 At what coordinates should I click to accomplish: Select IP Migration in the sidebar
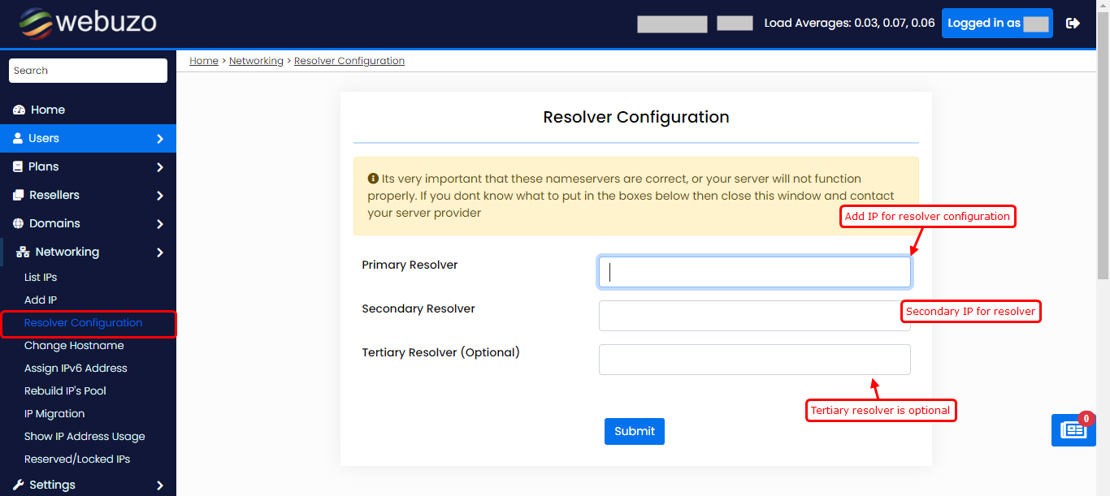coord(54,413)
